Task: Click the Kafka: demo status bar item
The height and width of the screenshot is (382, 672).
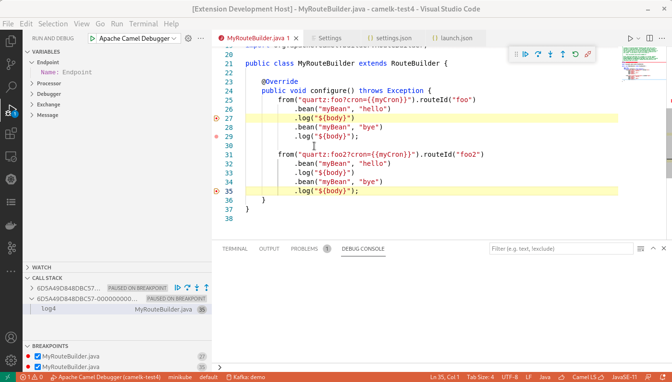Action: (x=246, y=377)
